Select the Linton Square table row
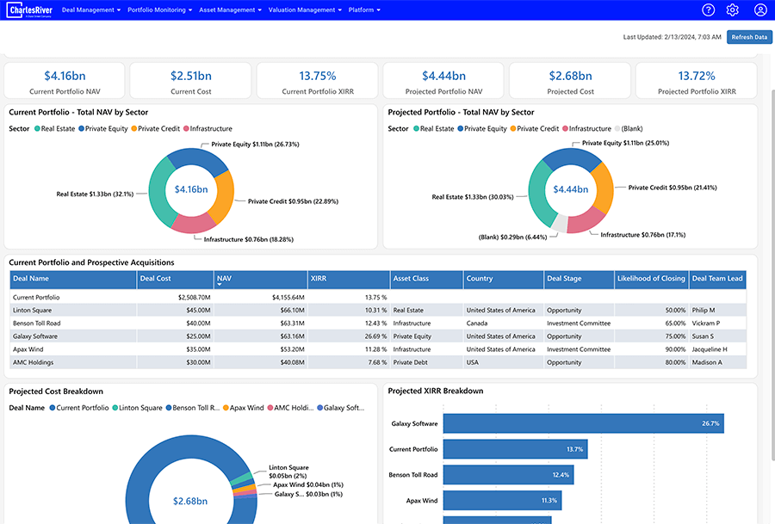The height and width of the screenshot is (524, 775). point(378,311)
